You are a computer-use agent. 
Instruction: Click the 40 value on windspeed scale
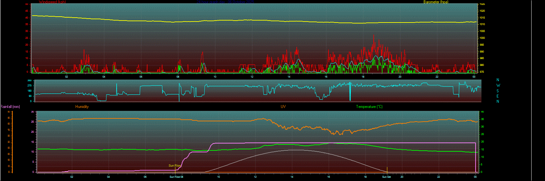click(x=27, y=18)
